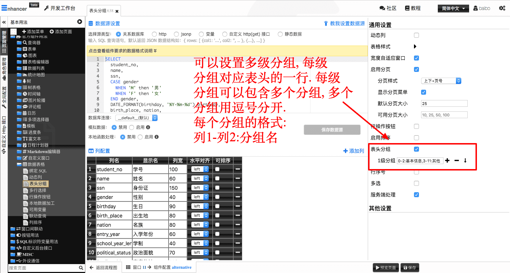Click the 添加列 link

pyautogui.click(x=354, y=151)
